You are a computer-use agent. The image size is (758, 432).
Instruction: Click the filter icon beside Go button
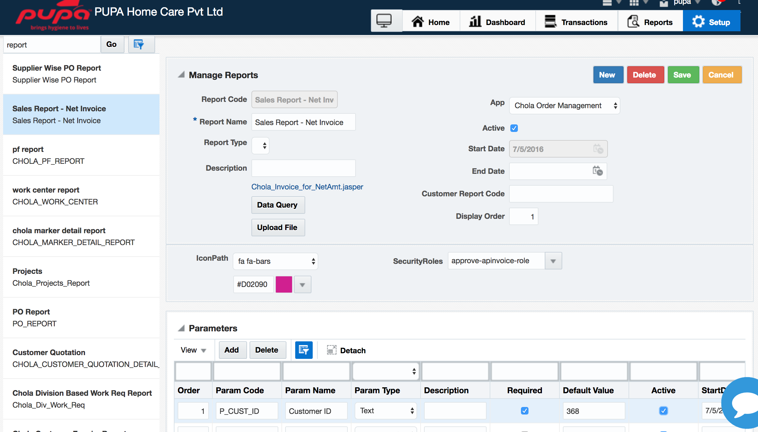[141, 44]
